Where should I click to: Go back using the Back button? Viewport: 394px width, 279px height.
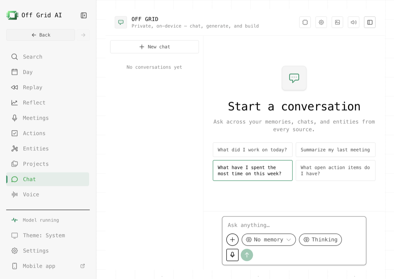tap(41, 35)
